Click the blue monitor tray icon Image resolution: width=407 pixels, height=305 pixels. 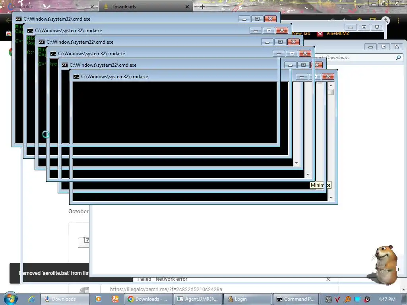click(357, 299)
